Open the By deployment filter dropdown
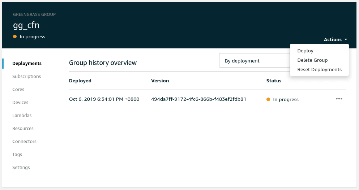The image size is (359, 190). pos(255,61)
